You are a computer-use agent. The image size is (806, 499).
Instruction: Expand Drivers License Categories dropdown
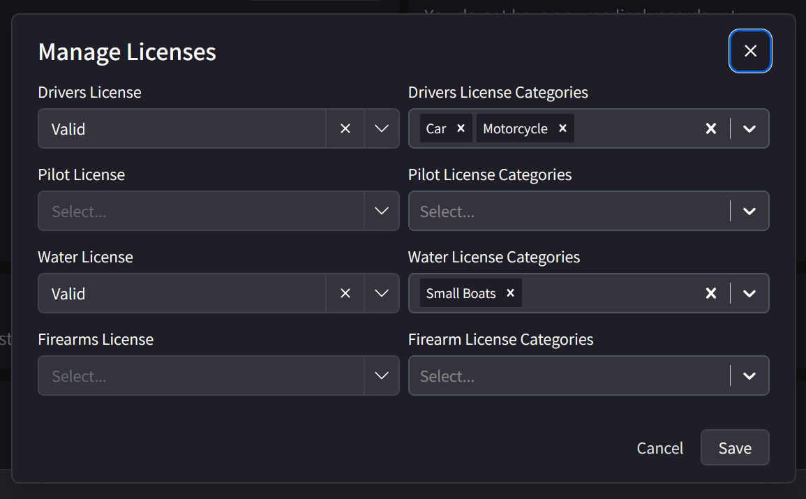click(749, 128)
